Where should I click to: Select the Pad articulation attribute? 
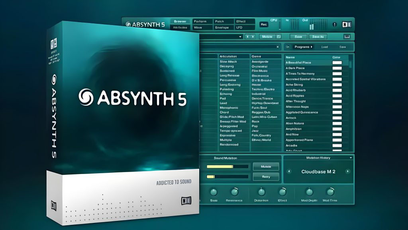click(223, 98)
